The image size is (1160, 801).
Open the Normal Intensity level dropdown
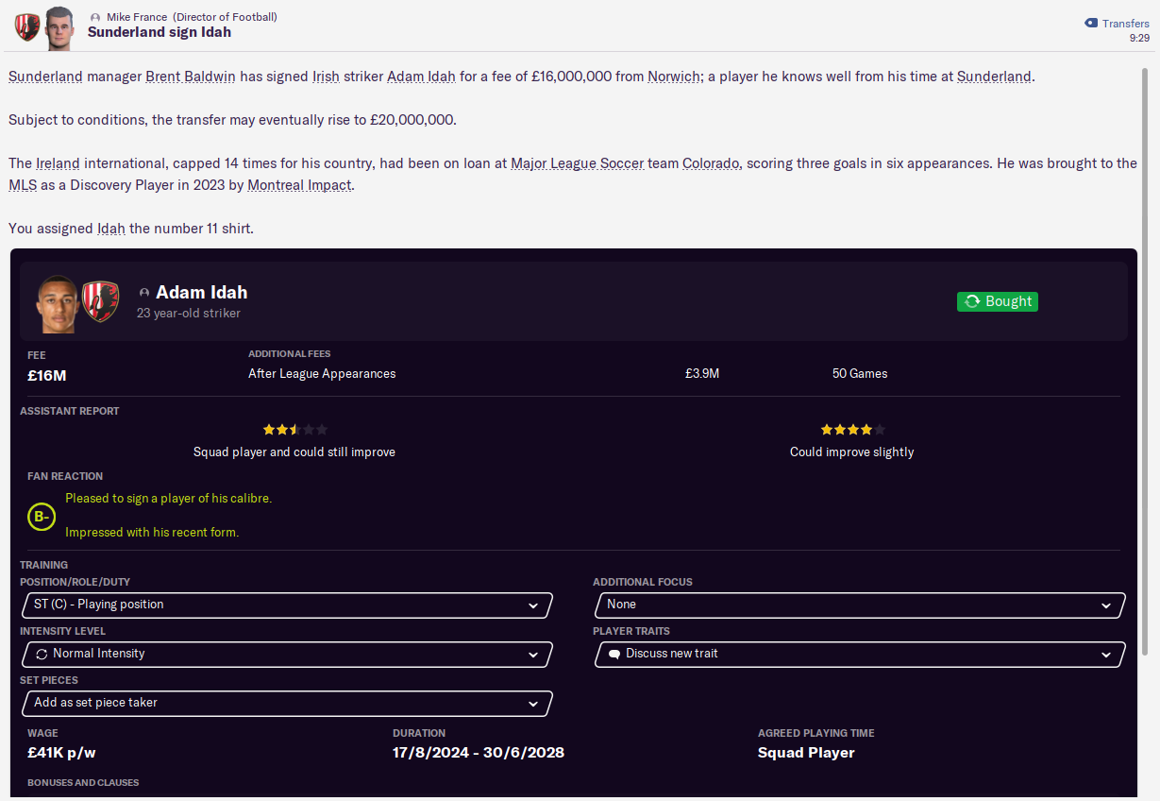pos(286,654)
